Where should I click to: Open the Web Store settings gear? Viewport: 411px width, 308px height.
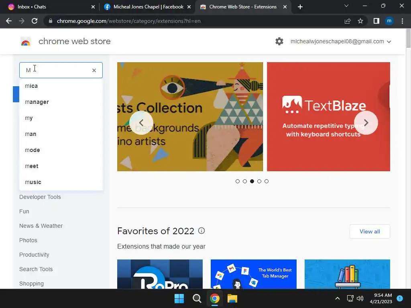[279, 41]
